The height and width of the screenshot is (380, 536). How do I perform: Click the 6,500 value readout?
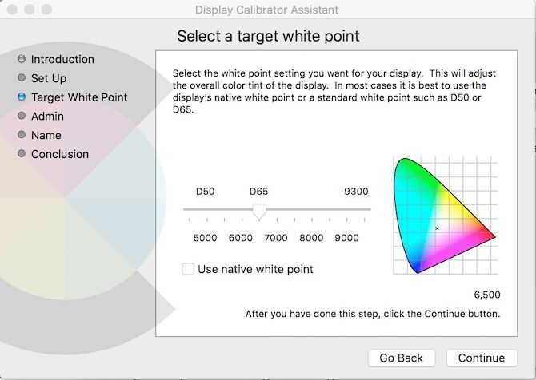pyautogui.click(x=486, y=294)
